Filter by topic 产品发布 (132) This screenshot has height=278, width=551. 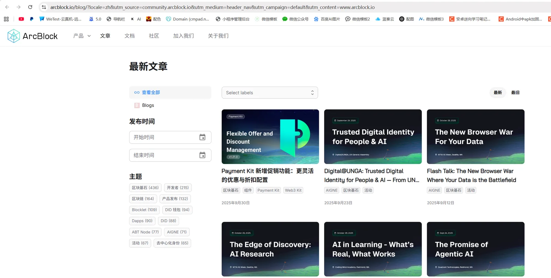point(175,199)
